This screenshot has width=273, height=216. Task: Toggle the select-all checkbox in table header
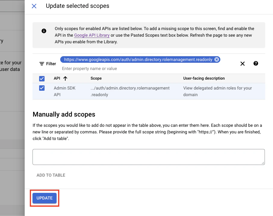coord(42,78)
